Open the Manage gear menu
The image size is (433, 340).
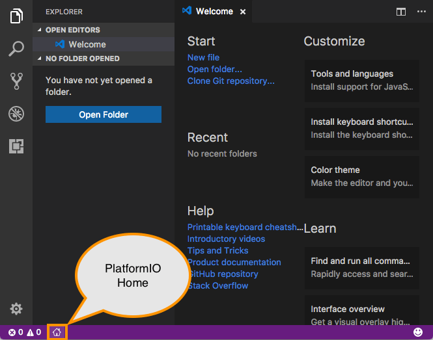(x=16, y=309)
